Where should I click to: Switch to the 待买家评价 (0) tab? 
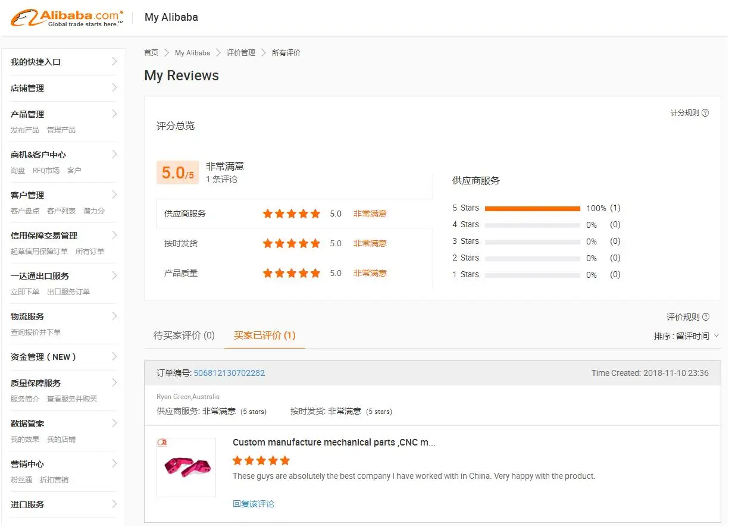[x=184, y=335]
